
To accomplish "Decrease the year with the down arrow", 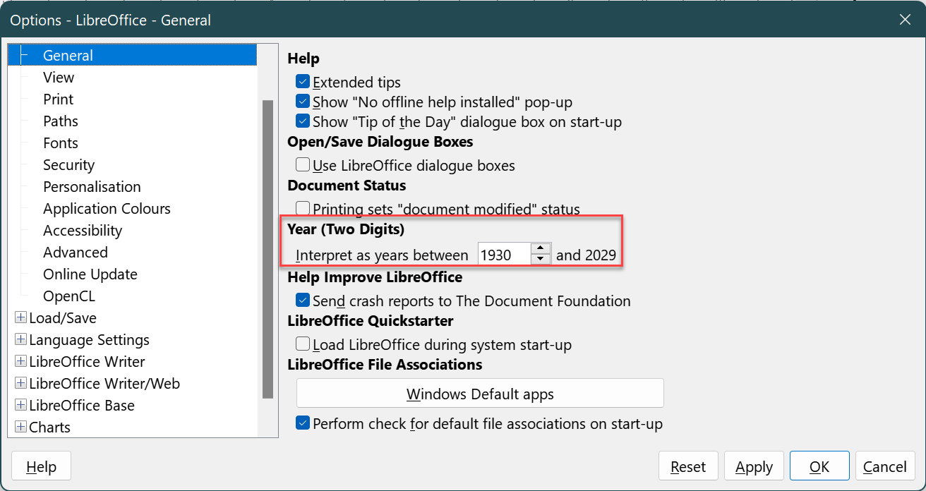I will pos(541,260).
